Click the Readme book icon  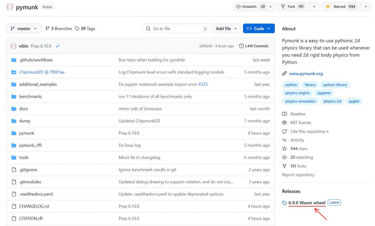pyautogui.click(x=284, y=114)
